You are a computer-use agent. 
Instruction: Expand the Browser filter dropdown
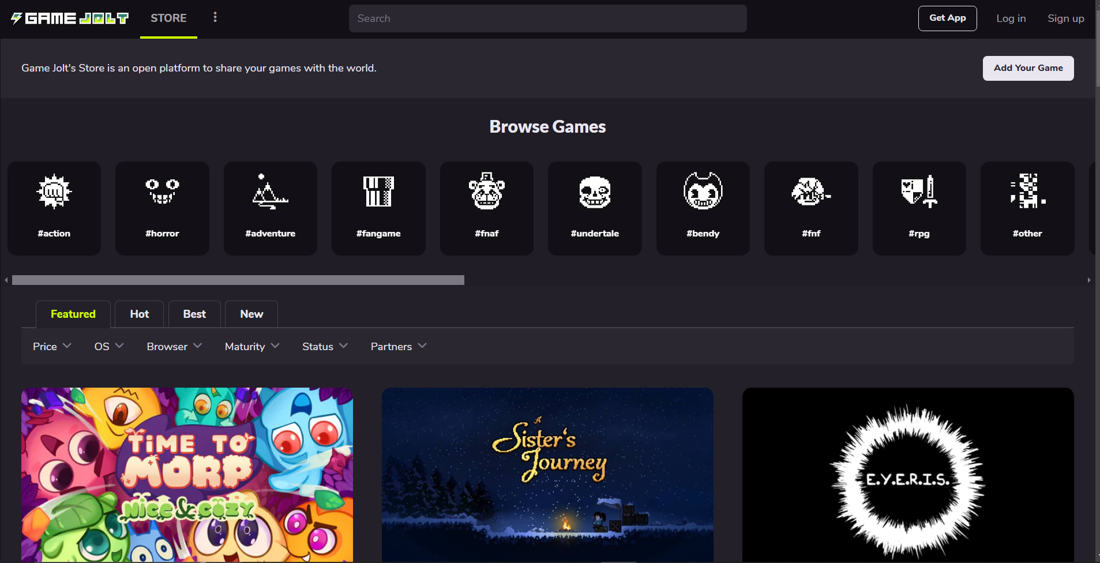click(174, 346)
